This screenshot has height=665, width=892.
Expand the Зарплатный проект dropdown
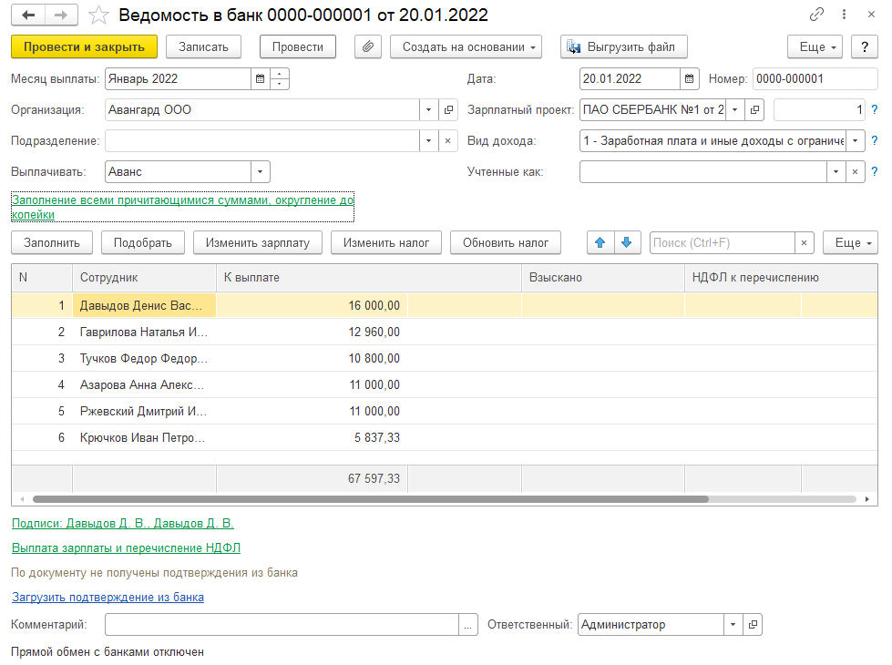(735, 110)
